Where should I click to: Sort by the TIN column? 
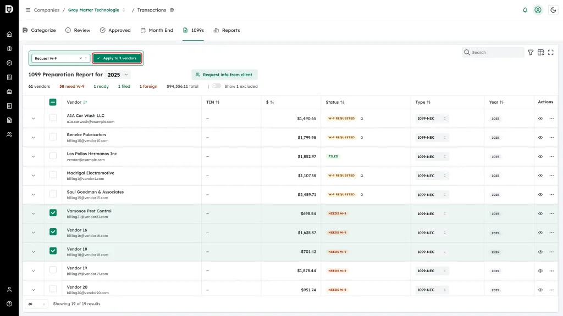pyautogui.click(x=213, y=102)
